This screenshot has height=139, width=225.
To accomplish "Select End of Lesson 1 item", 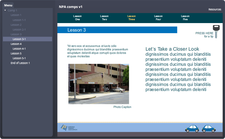I will click(20, 63).
